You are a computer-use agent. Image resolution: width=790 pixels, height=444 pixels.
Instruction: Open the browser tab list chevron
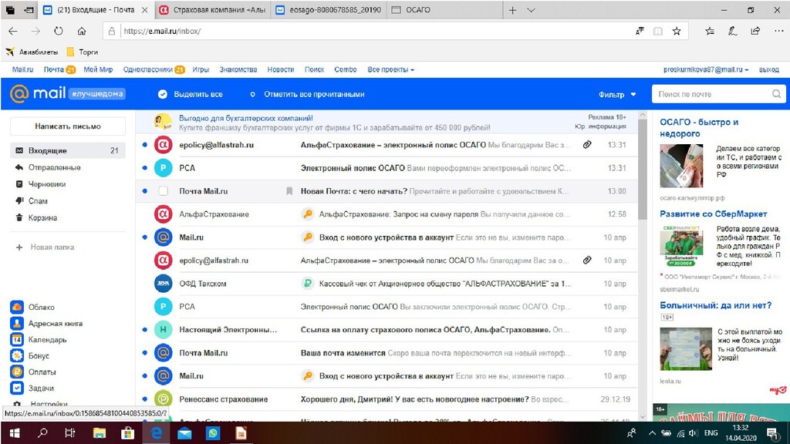pyautogui.click(x=531, y=10)
